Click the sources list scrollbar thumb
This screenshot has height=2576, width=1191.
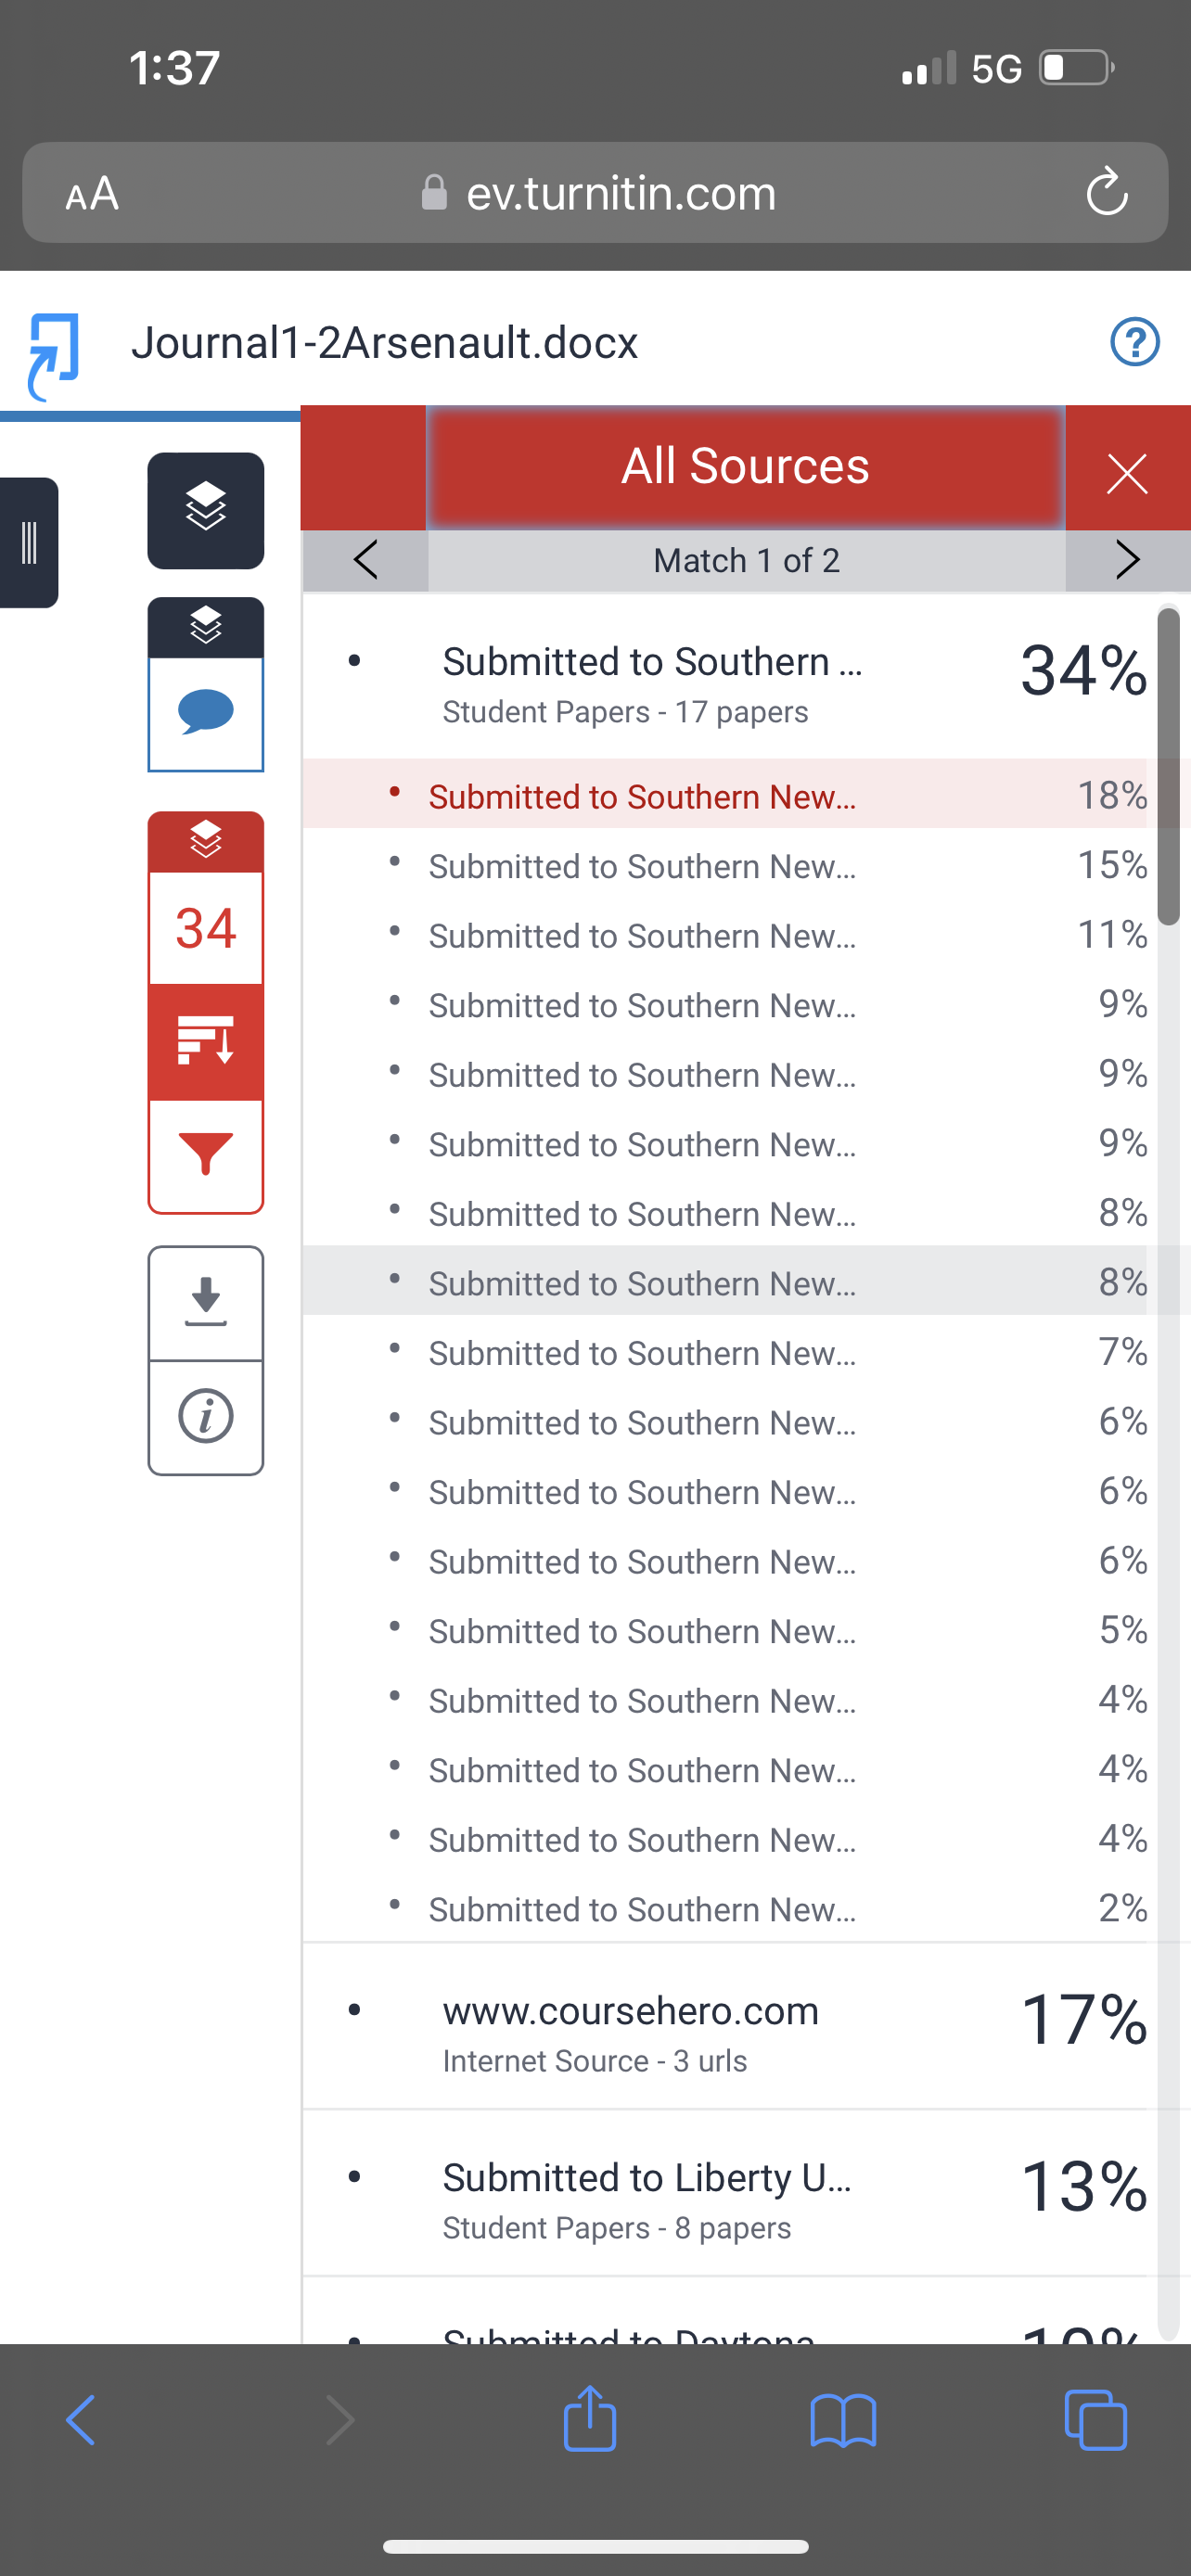coord(1168,766)
